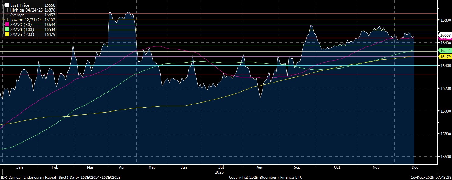Image resolution: width=452 pixels, height=180 pixels.
Task: Click the green SMAVG (100) legend swatch
Action: [7, 29]
